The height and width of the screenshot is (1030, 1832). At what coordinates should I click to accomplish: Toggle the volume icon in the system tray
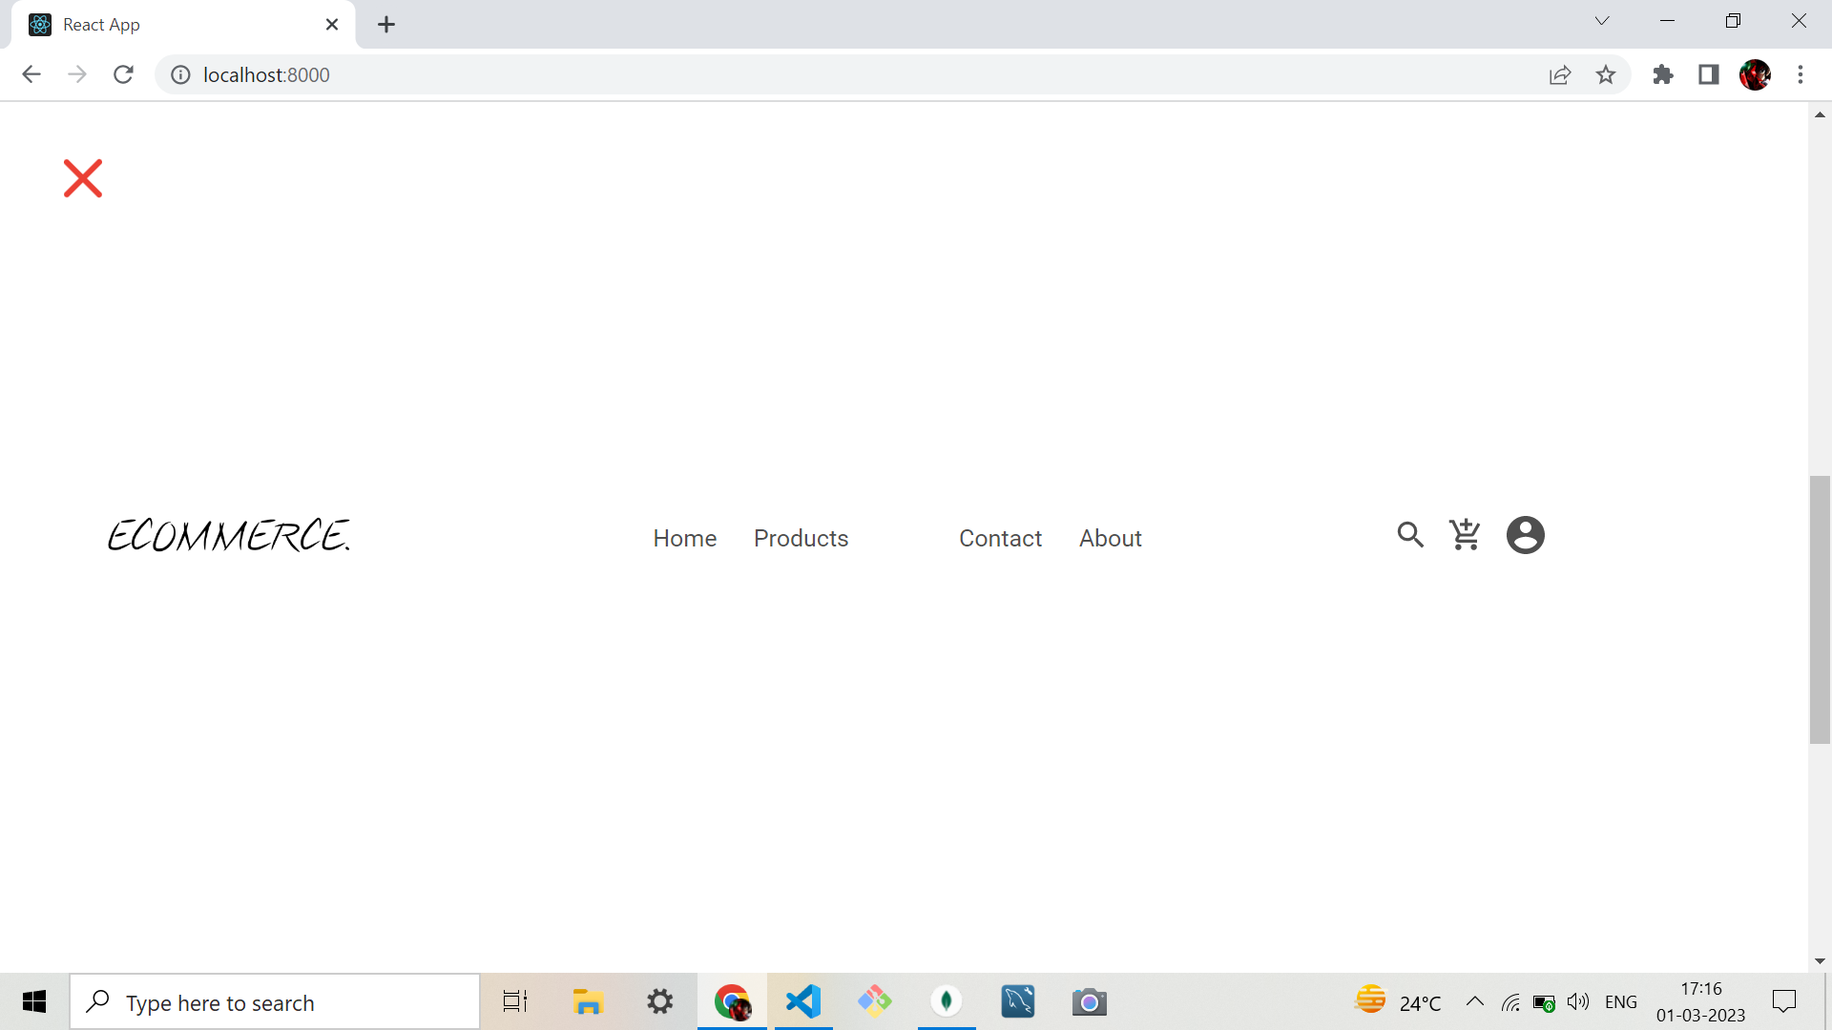(1578, 1001)
